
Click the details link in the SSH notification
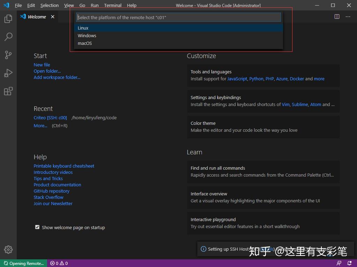(x=267, y=249)
